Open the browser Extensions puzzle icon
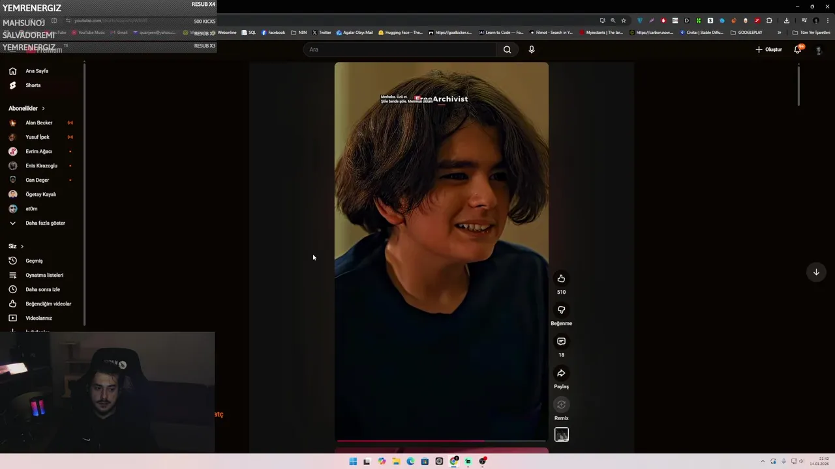The width and height of the screenshot is (835, 469). [769, 20]
